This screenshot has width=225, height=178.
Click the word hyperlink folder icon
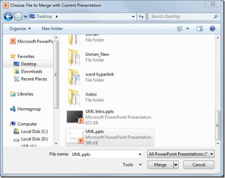(74, 77)
